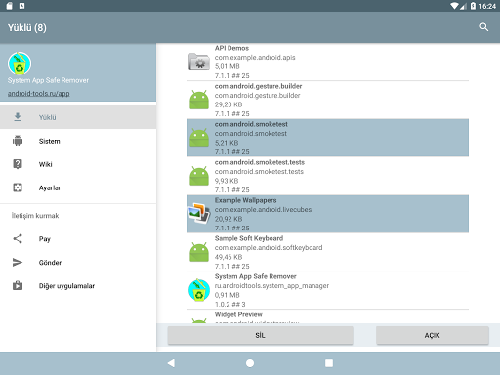
Task: Tap the Gönder send icon
Action: point(18,263)
